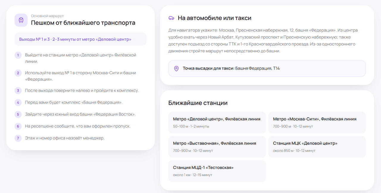381x193 pixels.
Task: Click the purple metro train icon
Action: [21, 20]
